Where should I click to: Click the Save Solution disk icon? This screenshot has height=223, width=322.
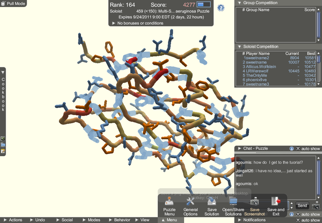[212, 200]
